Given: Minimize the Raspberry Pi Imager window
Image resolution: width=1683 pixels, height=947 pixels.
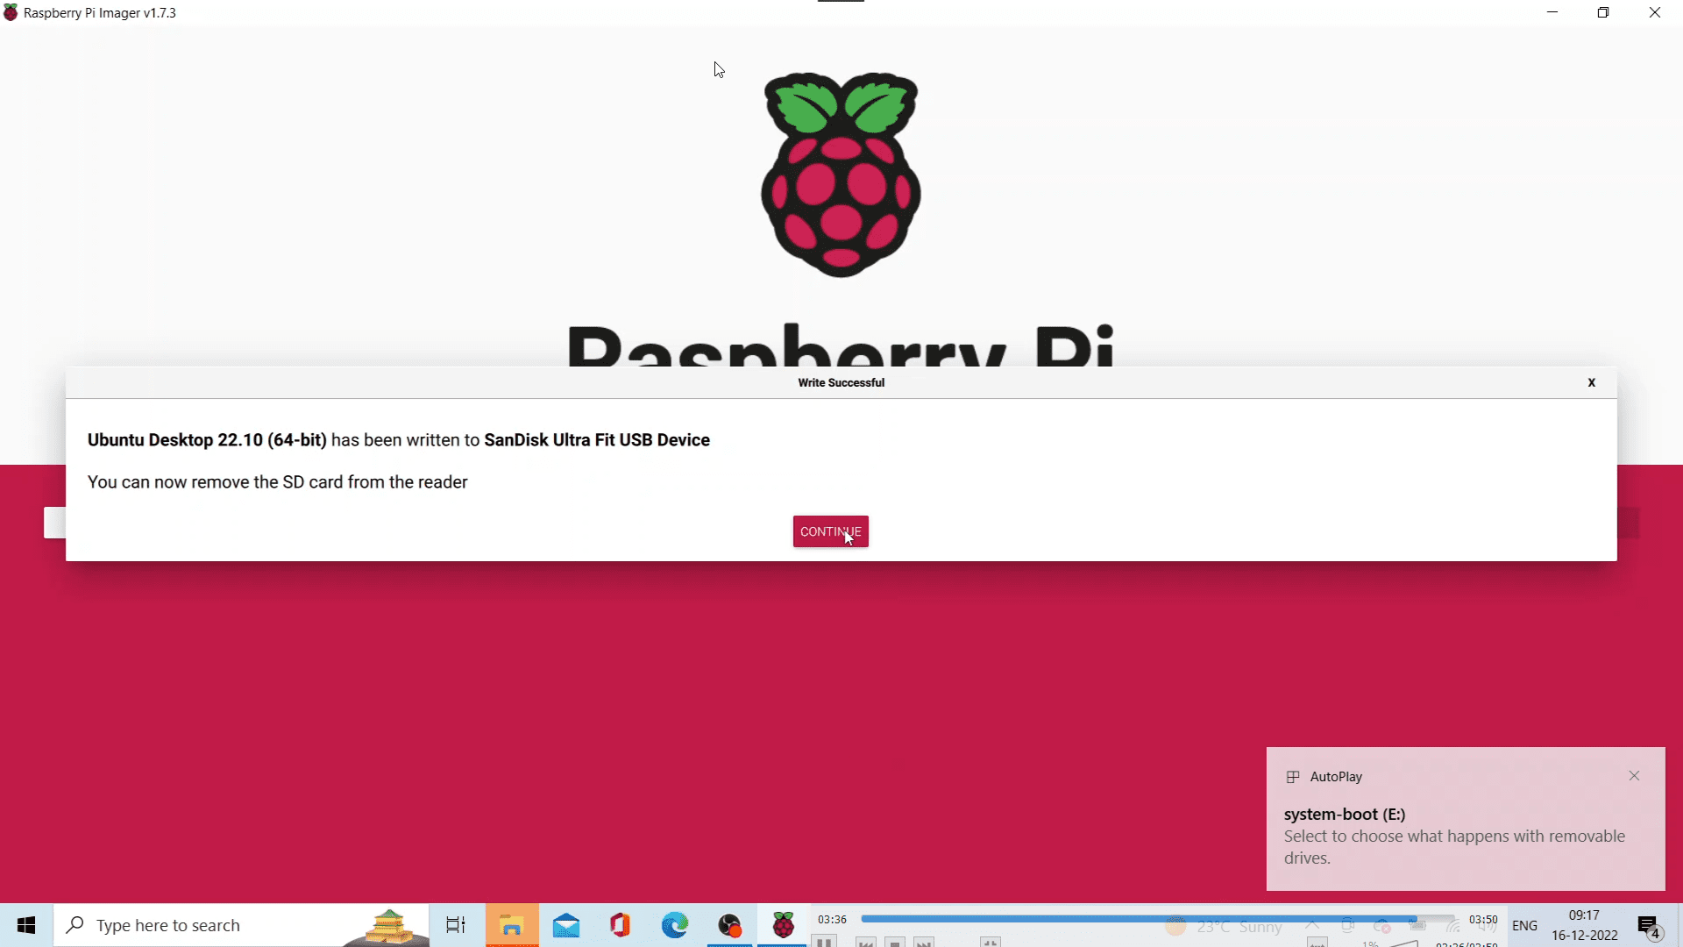Looking at the screenshot, I should [1552, 12].
